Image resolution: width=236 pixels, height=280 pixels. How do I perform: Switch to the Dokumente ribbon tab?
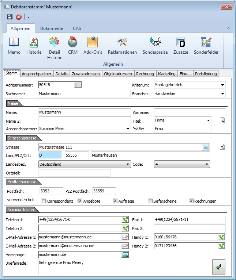tap(52, 28)
